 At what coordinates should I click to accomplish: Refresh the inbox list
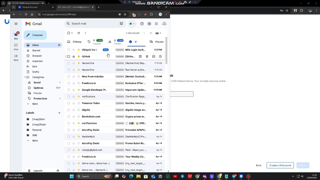pos(79,33)
